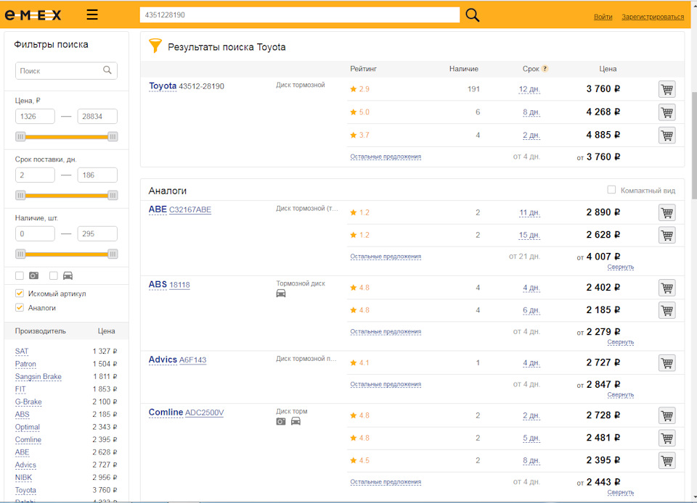This screenshot has width=697, height=503.
Task: Click the Войти login link
Action: [x=603, y=17]
